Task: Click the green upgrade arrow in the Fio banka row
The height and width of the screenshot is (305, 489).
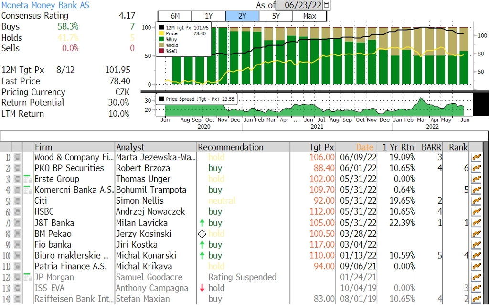Action: [x=202, y=245]
